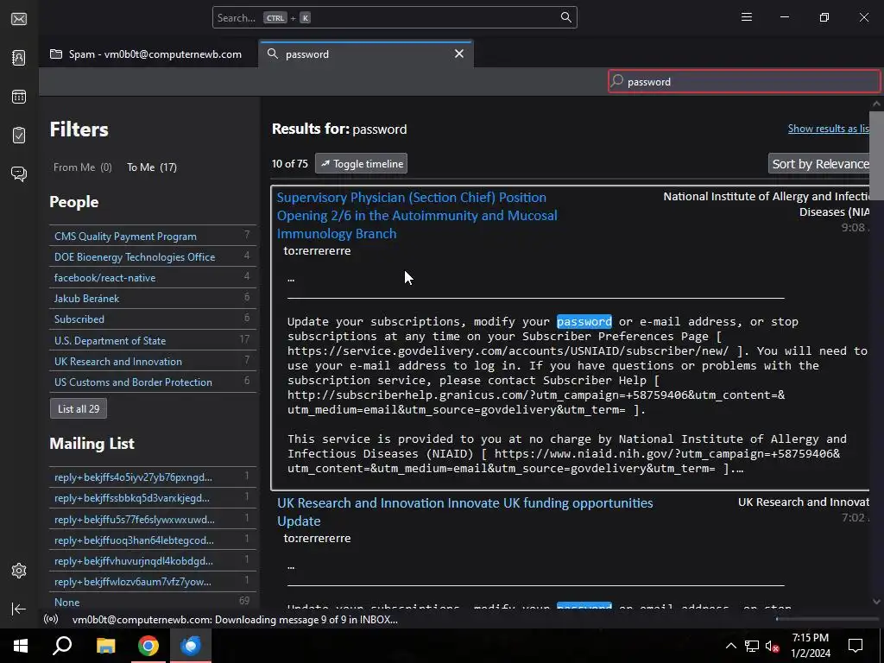
Task: Open Settings gear in sidebar
Action: click(x=19, y=571)
